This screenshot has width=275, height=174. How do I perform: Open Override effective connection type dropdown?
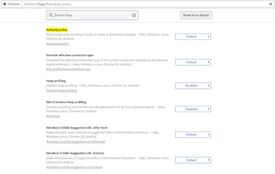pos(193,62)
